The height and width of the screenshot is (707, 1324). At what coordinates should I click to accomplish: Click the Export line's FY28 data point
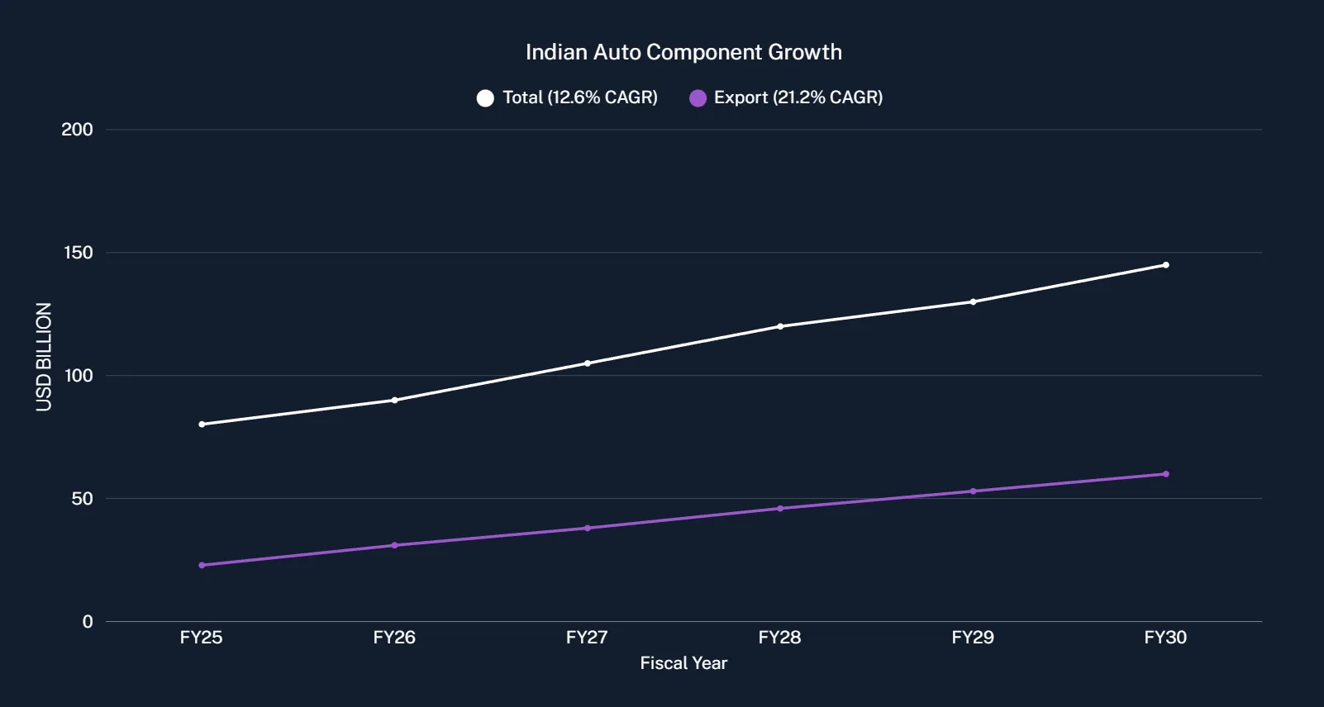(x=780, y=509)
